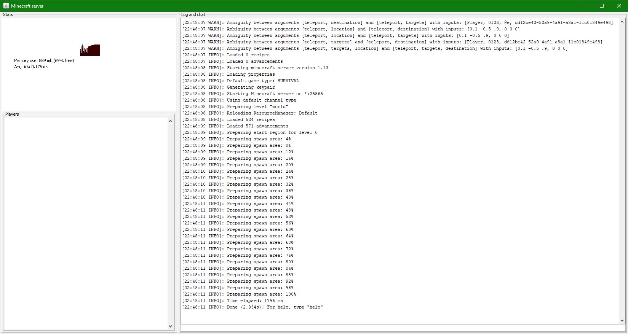Image resolution: width=628 pixels, height=334 pixels.
Task: Click the 'Preparing level "world"' log line
Action: click(x=235, y=107)
